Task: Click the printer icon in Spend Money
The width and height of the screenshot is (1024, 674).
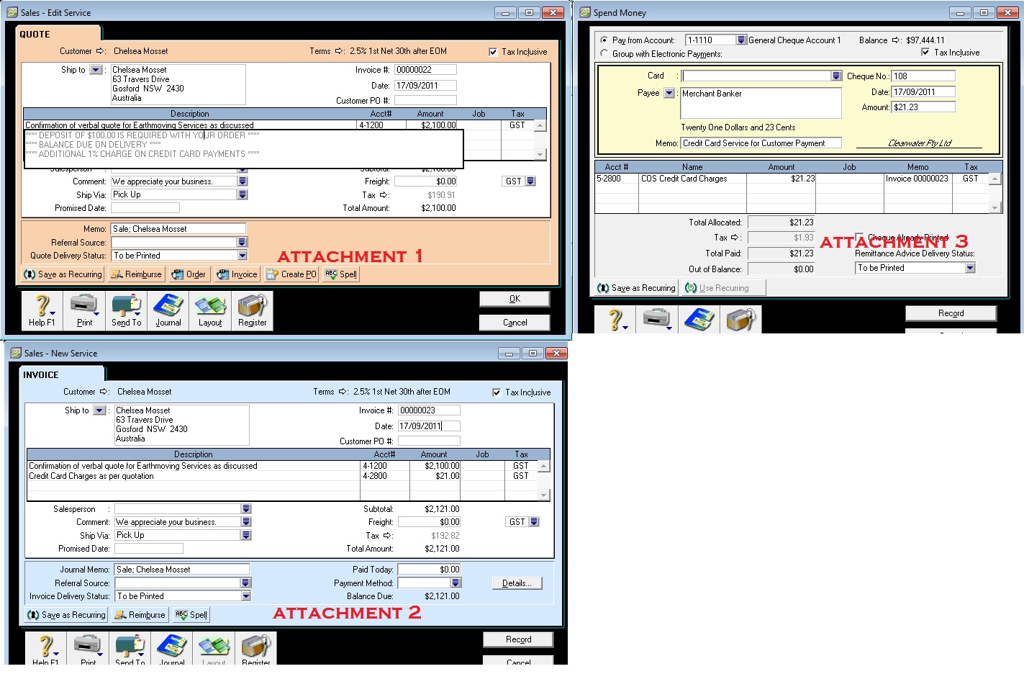Action: coord(657,320)
